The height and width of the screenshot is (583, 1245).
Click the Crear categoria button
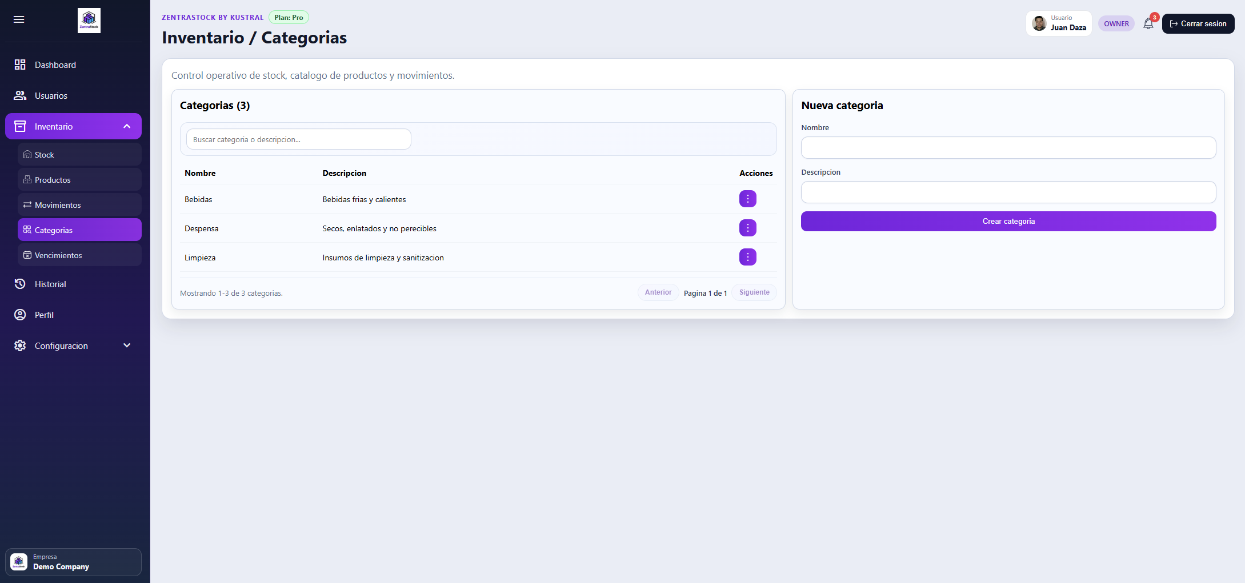click(x=1008, y=222)
